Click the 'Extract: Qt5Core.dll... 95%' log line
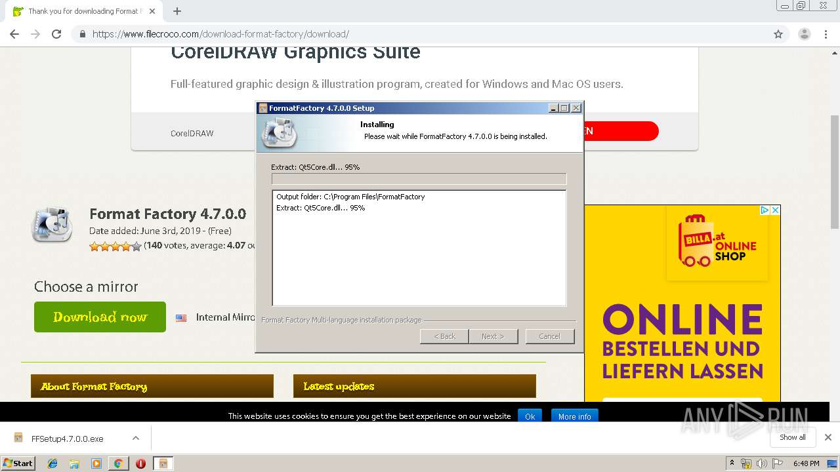840x472 pixels. pyautogui.click(x=320, y=208)
